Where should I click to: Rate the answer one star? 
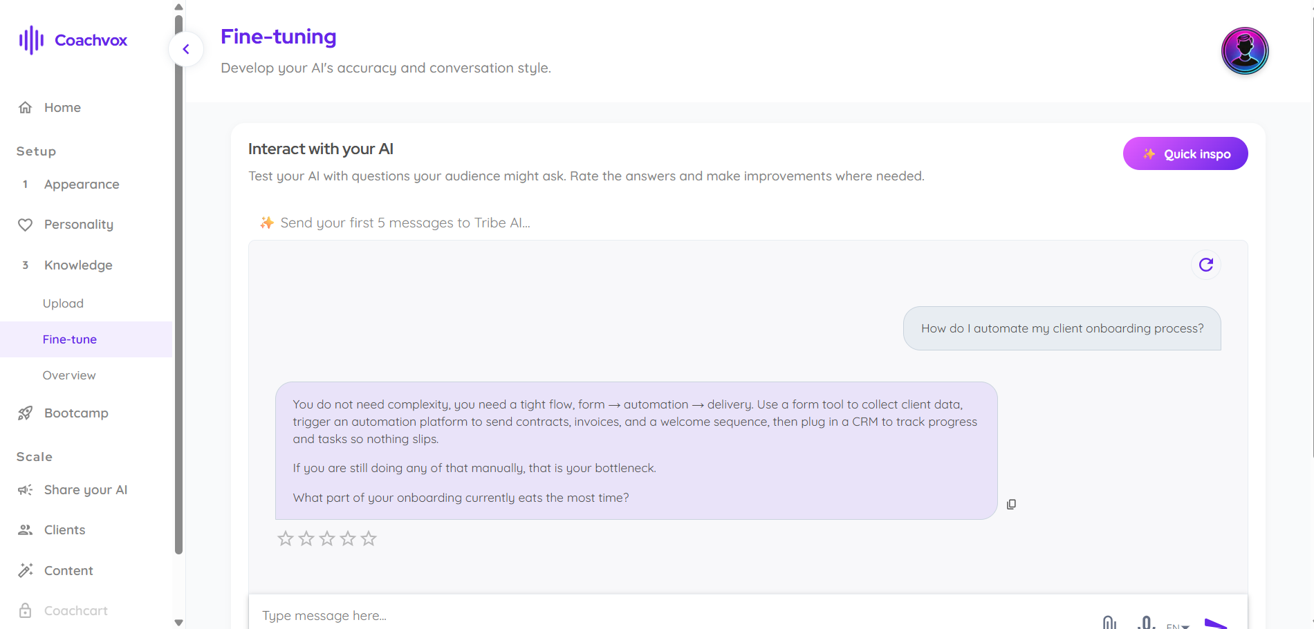pyautogui.click(x=286, y=538)
